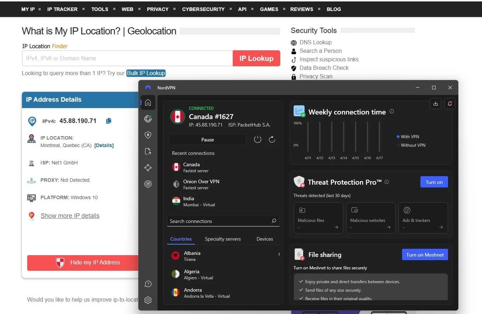Switch to the Devices tab
The height and width of the screenshot is (314, 482).
264,239
